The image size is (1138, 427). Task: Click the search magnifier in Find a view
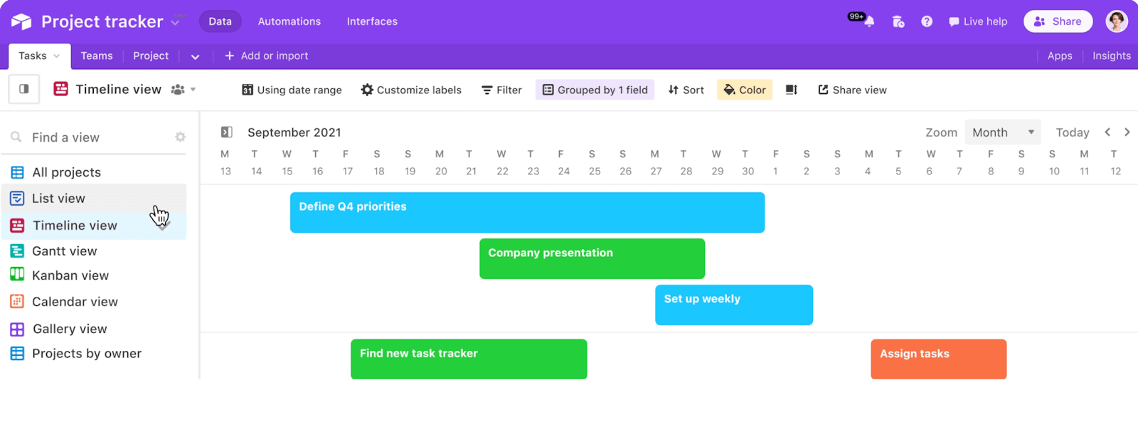point(16,136)
